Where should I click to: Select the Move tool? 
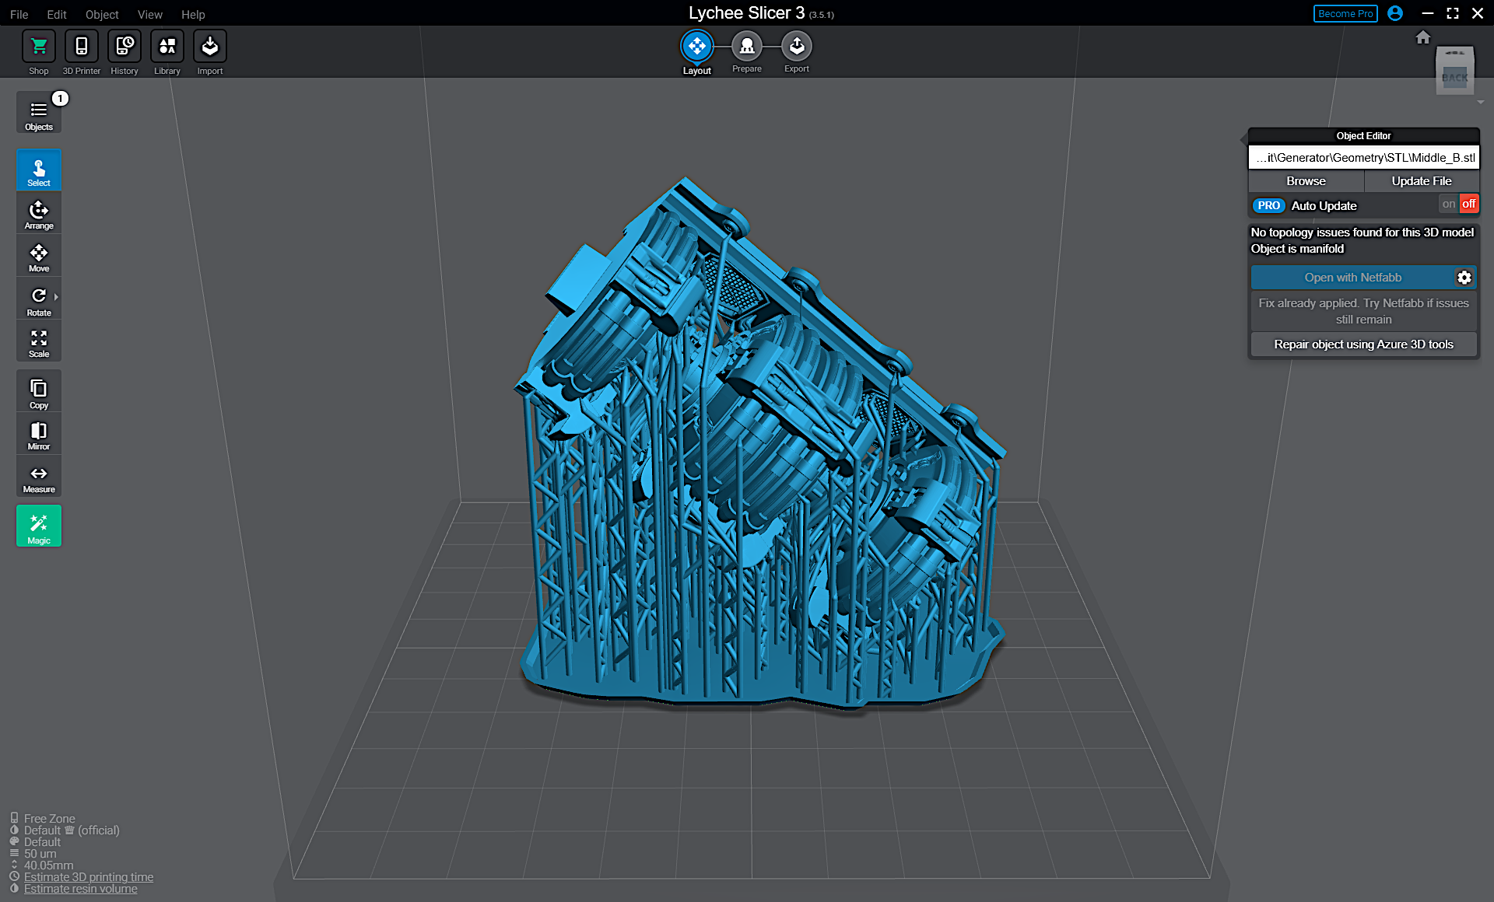coord(39,255)
